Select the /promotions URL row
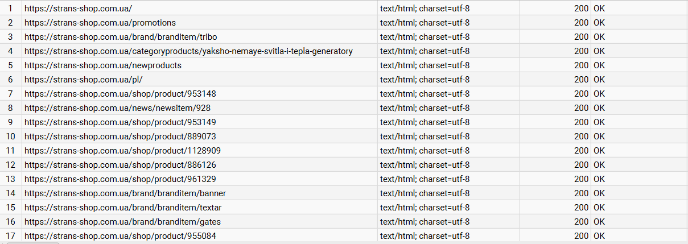The image size is (688, 244). (x=100, y=23)
